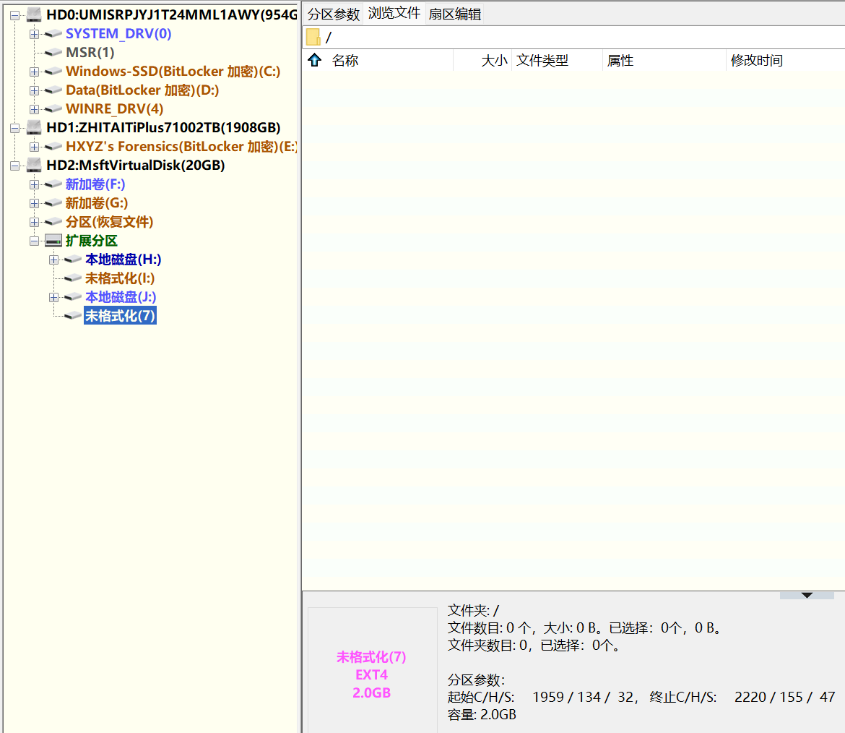Expand the SYSTEM_DRV(0) partition node
Screen dimensions: 845x733
tap(34, 35)
